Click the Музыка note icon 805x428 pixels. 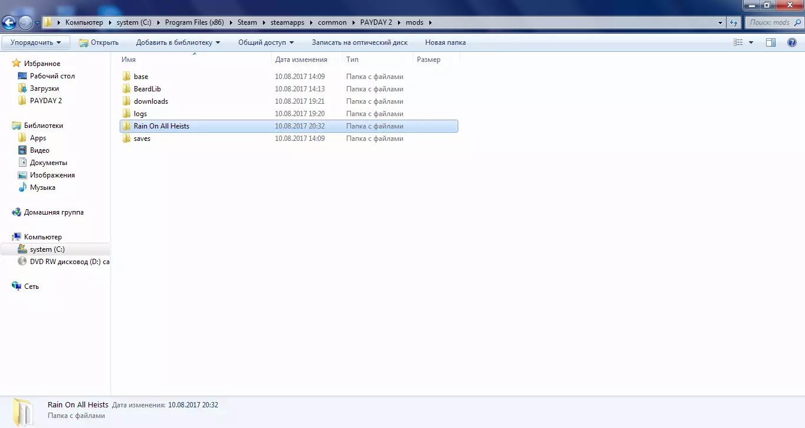tap(22, 187)
